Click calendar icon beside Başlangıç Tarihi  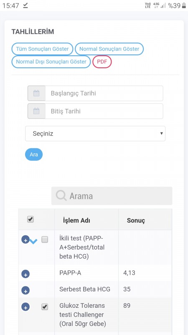36,93
